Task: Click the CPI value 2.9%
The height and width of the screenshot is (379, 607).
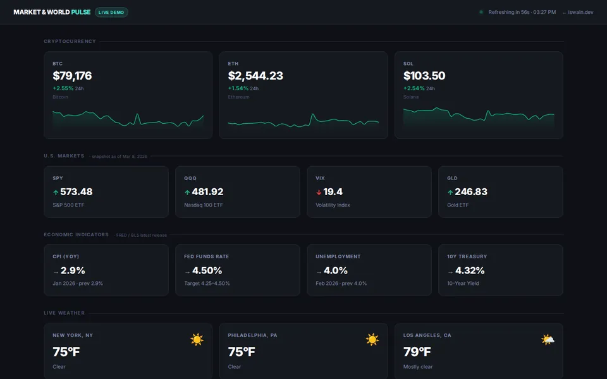Action: point(73,270)
